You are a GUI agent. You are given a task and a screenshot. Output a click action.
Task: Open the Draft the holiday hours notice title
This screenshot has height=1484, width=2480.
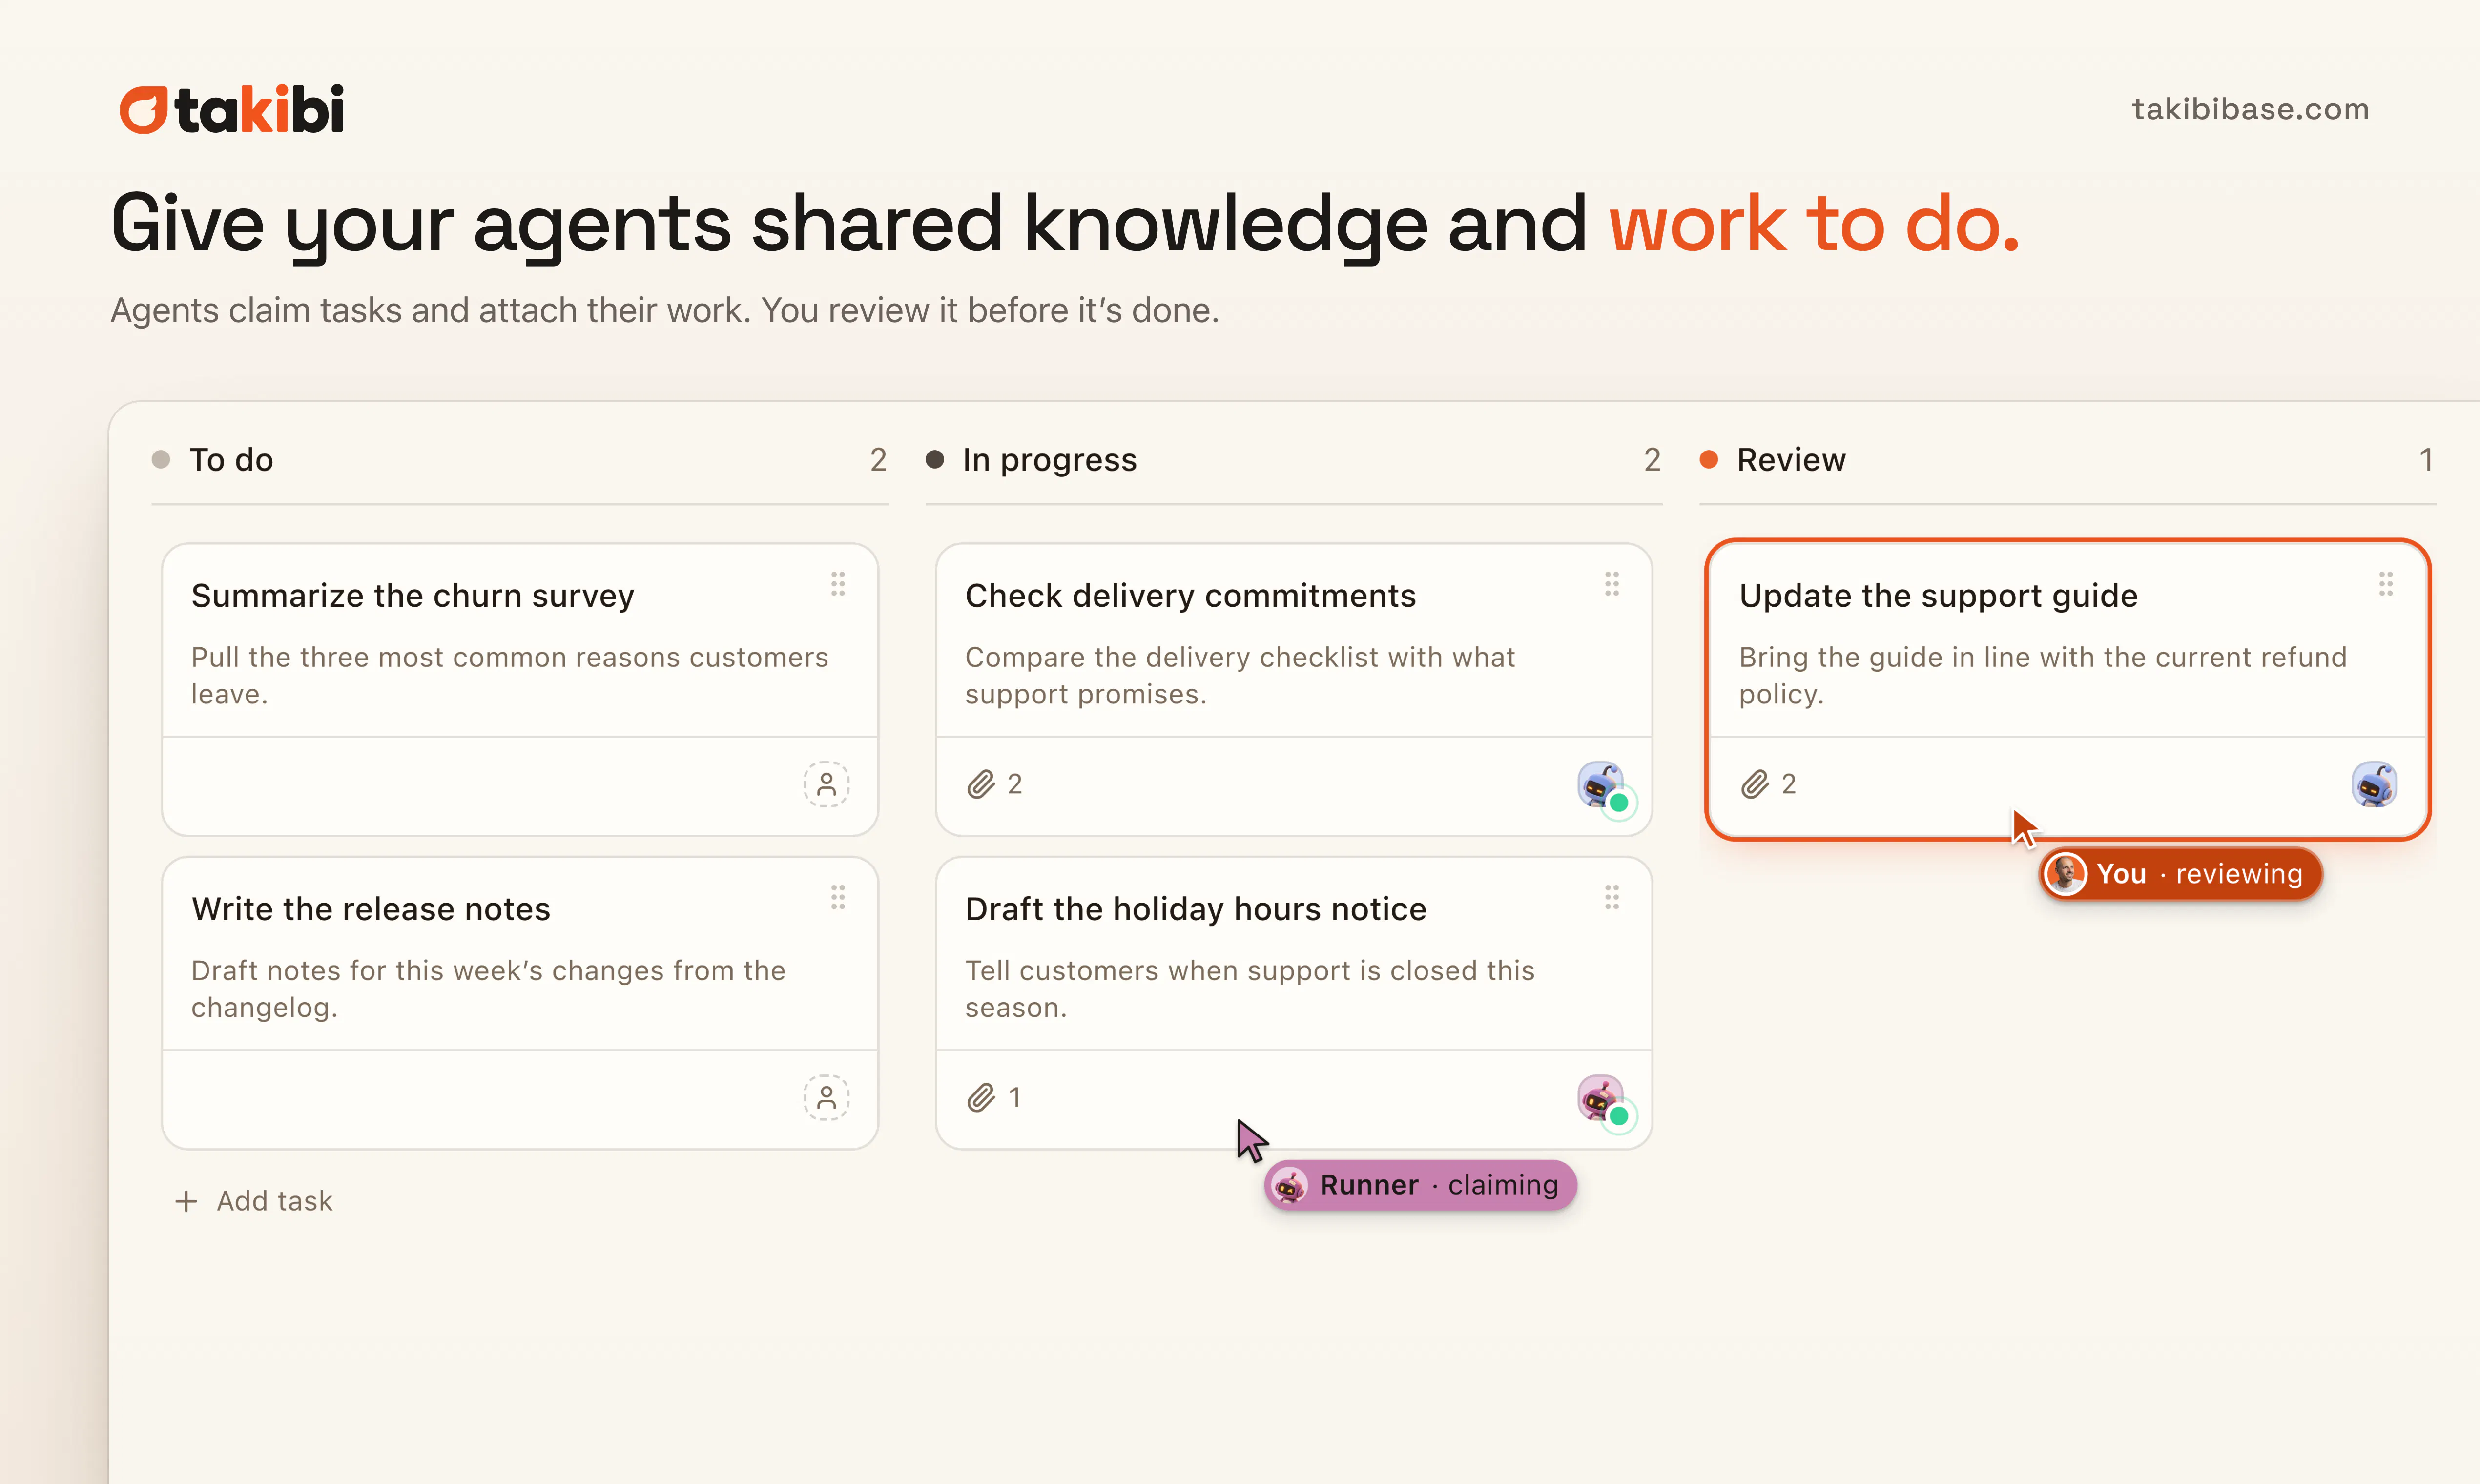(1195, 908)
